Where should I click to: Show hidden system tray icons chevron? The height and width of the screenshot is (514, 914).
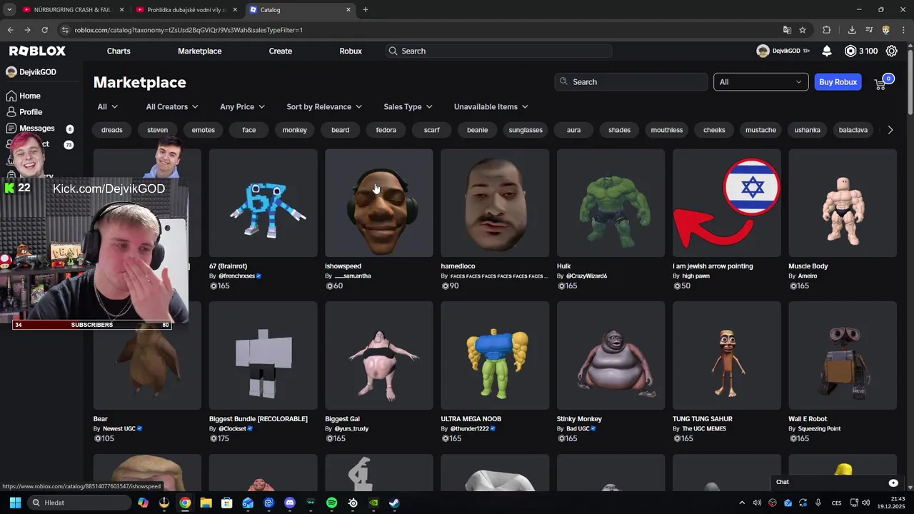pos(741,503)
